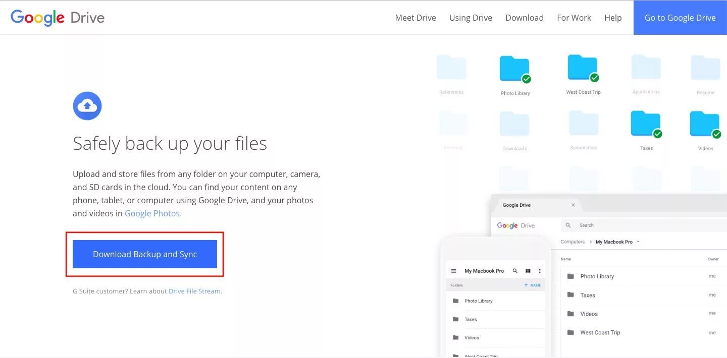This screenshot has width=727, height=358.
Task: Select West Coast Trip row in desktop list
Action: point(644,332)
